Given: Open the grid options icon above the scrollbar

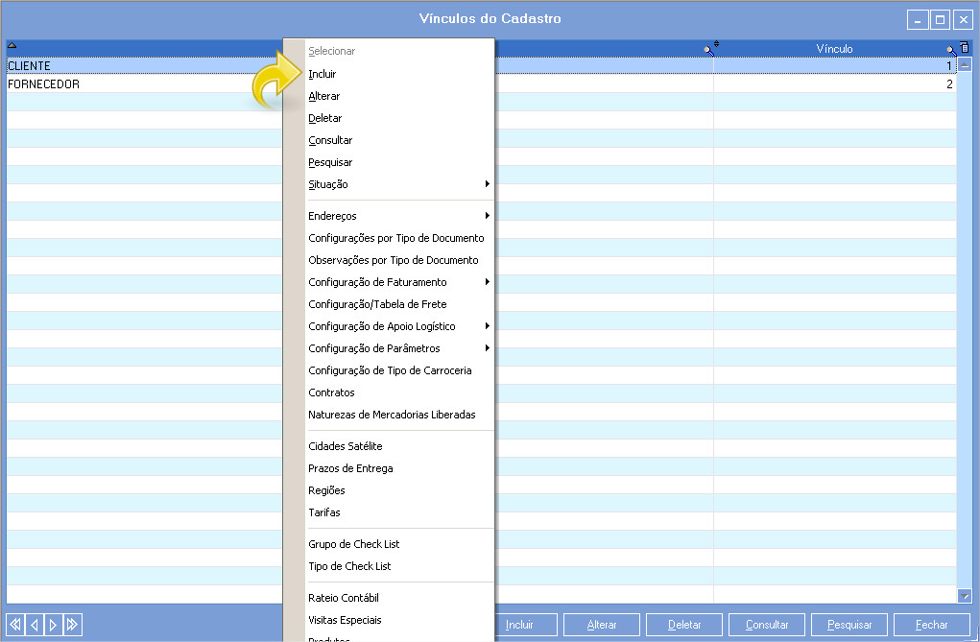Looking at the screenshot, I should (965, 48).
